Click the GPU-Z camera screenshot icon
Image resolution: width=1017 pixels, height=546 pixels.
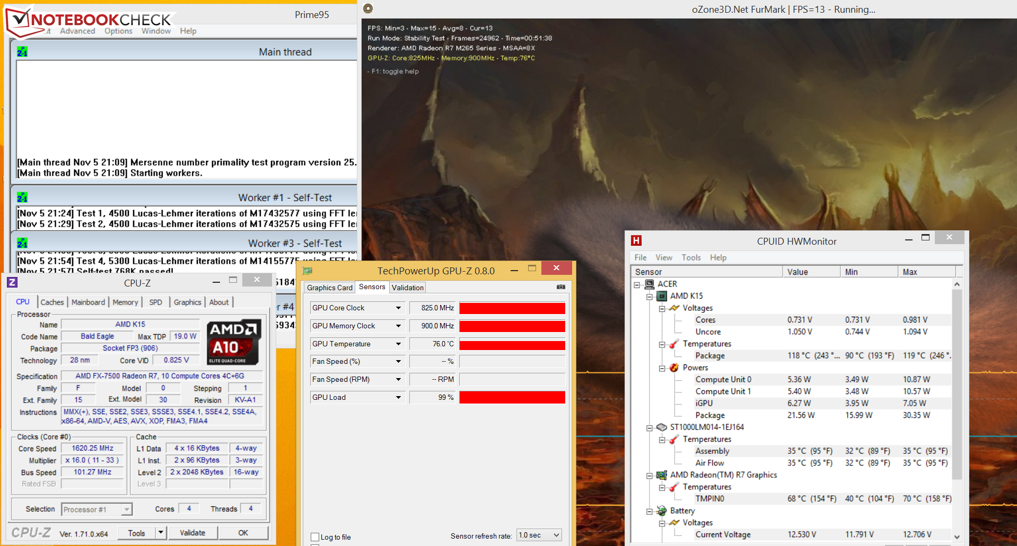561,287
